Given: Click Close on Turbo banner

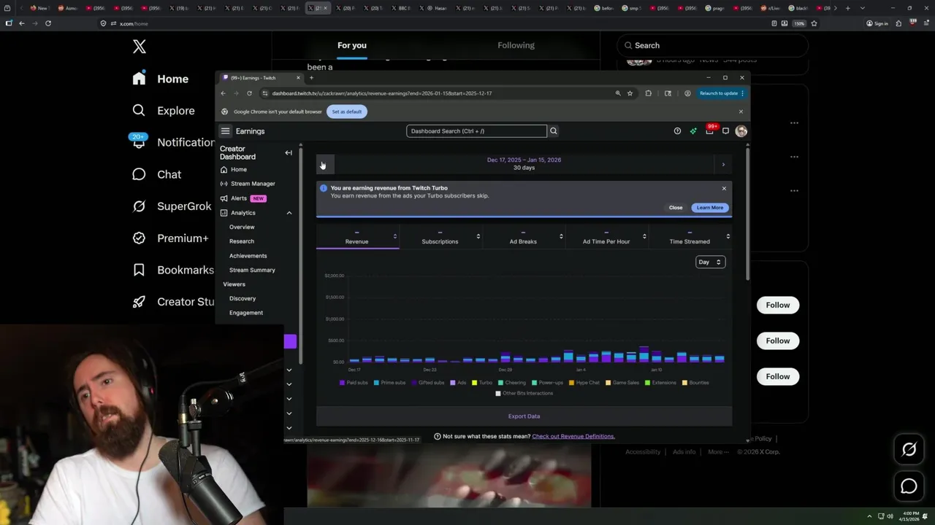Looking at the screenshot, I should point(676,208).
